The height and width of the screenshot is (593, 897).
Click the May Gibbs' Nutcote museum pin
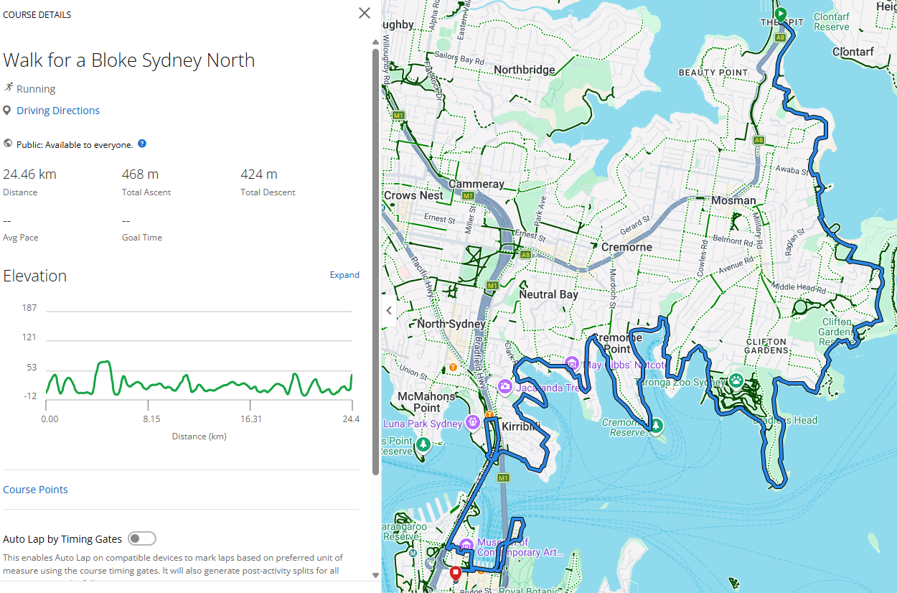(572, 364)
